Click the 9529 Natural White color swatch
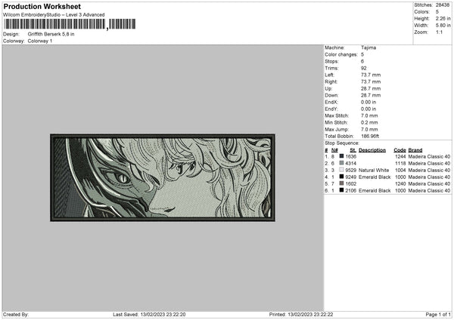The image size is (454, 320). point(342,170)
